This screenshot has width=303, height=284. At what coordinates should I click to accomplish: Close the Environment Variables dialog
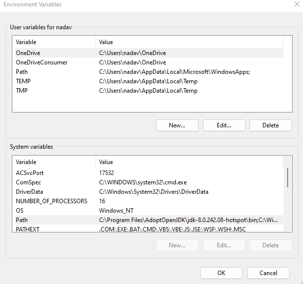297,4
